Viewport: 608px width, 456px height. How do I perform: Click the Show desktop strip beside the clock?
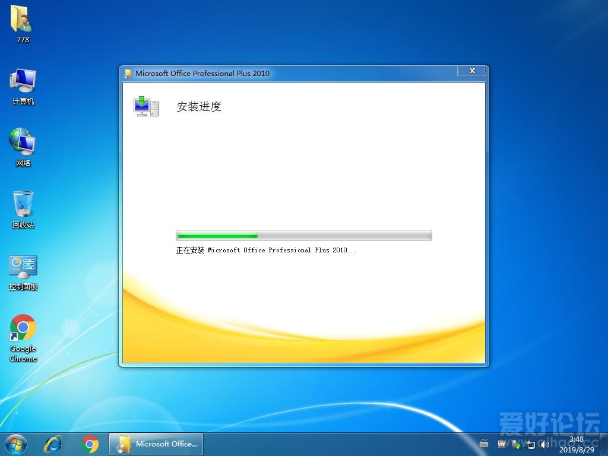point(603,444)
